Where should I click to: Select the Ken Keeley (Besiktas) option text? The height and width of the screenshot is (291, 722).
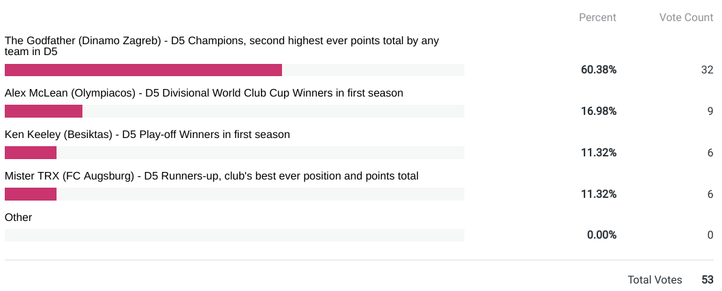pos(147,135)
